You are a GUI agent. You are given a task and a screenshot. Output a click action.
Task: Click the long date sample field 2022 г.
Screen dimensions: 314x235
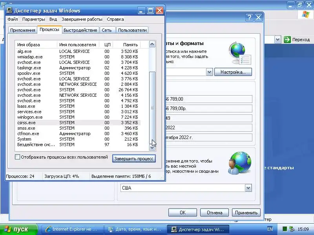click(x=209, y=137)
